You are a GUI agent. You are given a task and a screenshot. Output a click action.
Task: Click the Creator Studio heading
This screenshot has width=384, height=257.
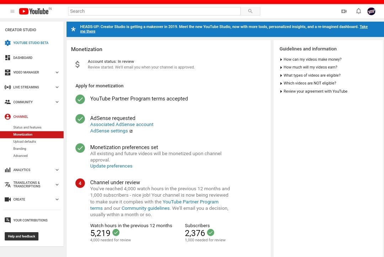[21, 30]
